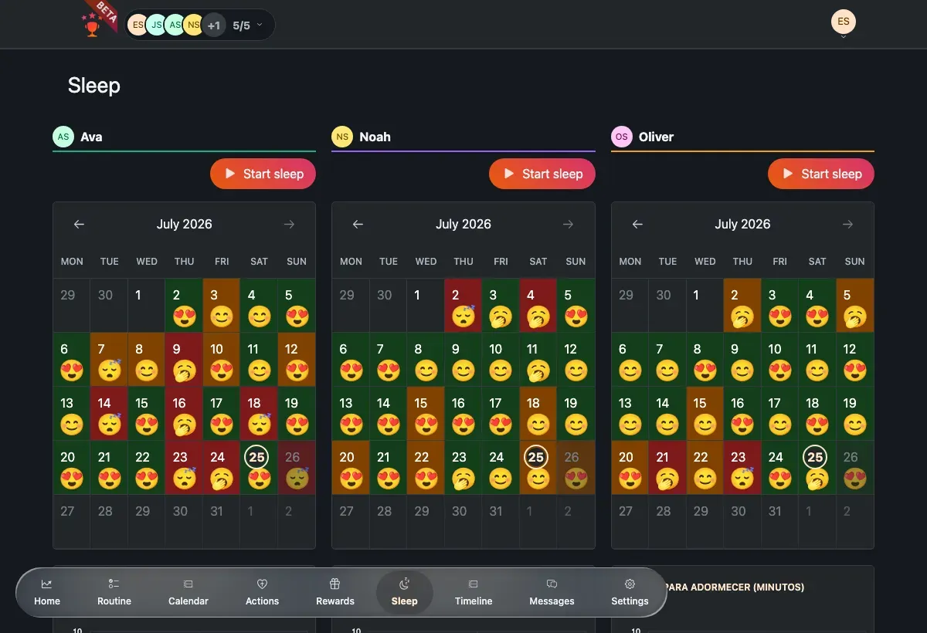Screen dimensions: 927x633
Task: Click the July 2026 title in Ava's calendar
Action: tap(184, 224)
